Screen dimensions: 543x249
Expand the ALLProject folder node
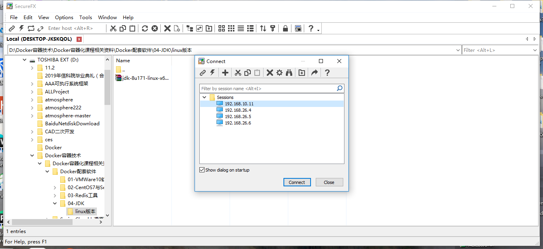click(x=32, y=92)
